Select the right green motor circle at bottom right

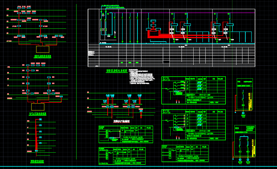248,159
